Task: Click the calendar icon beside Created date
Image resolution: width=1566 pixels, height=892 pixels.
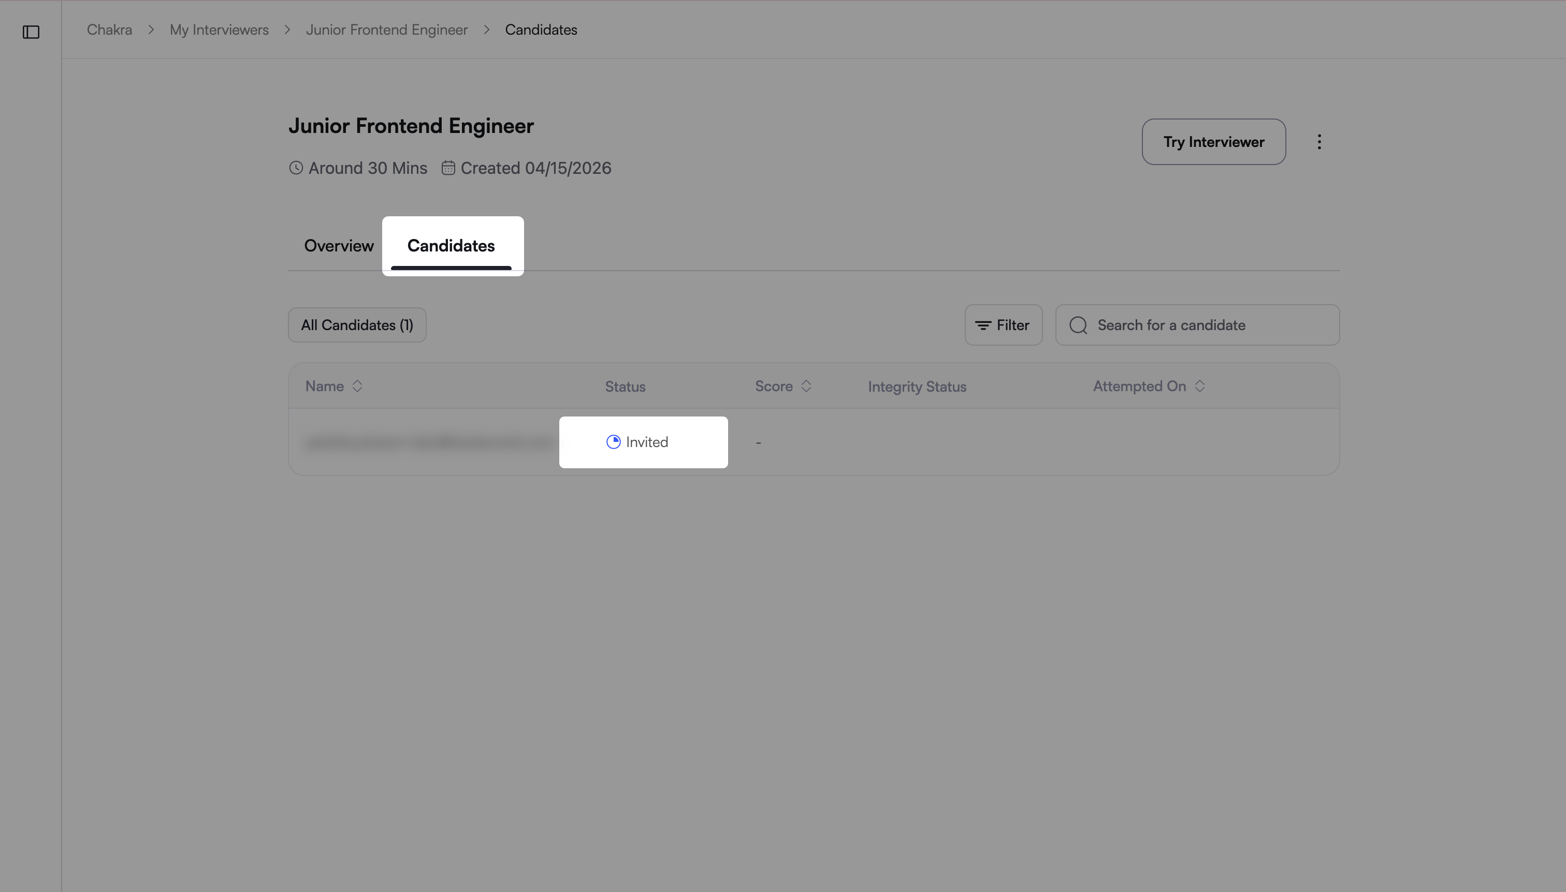Action: (x=448, y=168)
